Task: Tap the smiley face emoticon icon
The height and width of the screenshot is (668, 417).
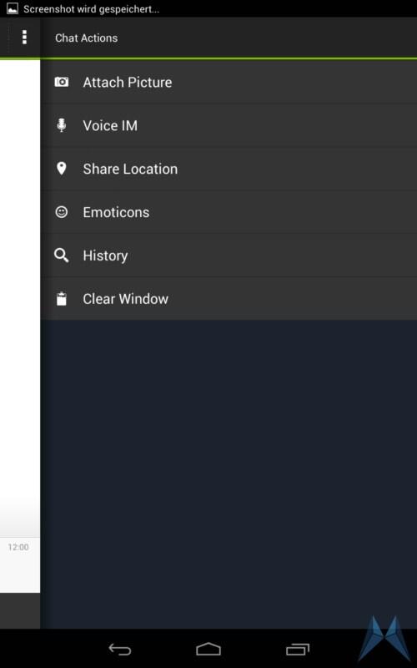Action: tap(61, 212)
